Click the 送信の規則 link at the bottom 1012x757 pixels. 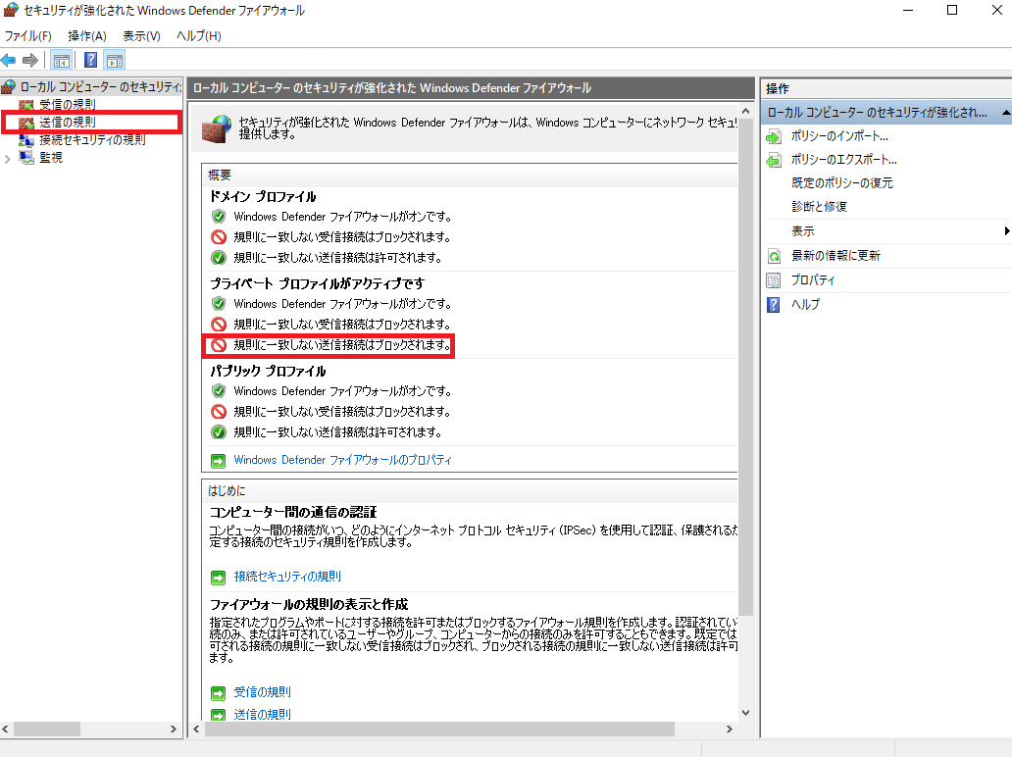coord(262,715)
